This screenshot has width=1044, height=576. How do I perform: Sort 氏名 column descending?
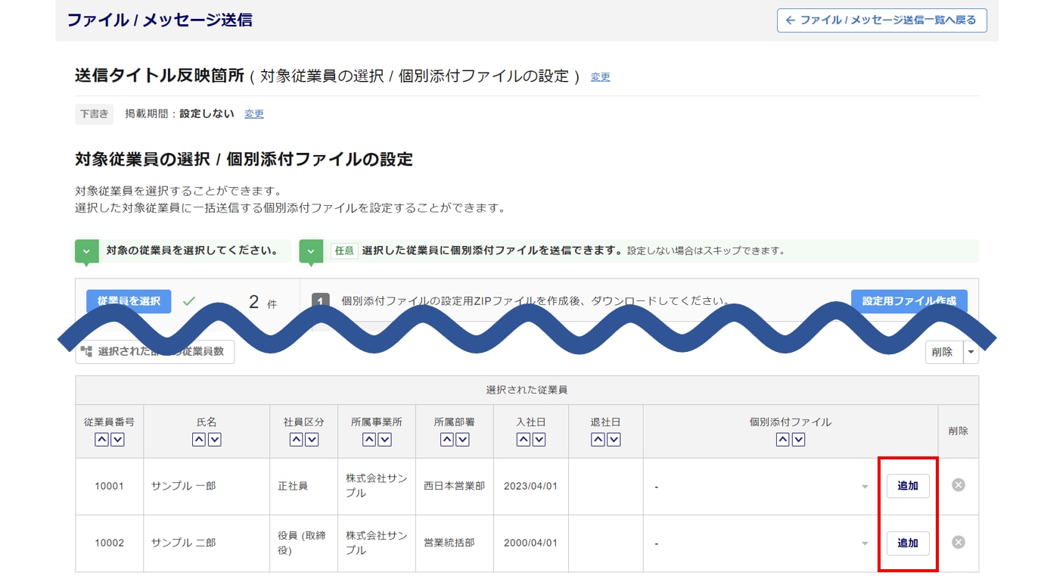[x=215, y=440]
